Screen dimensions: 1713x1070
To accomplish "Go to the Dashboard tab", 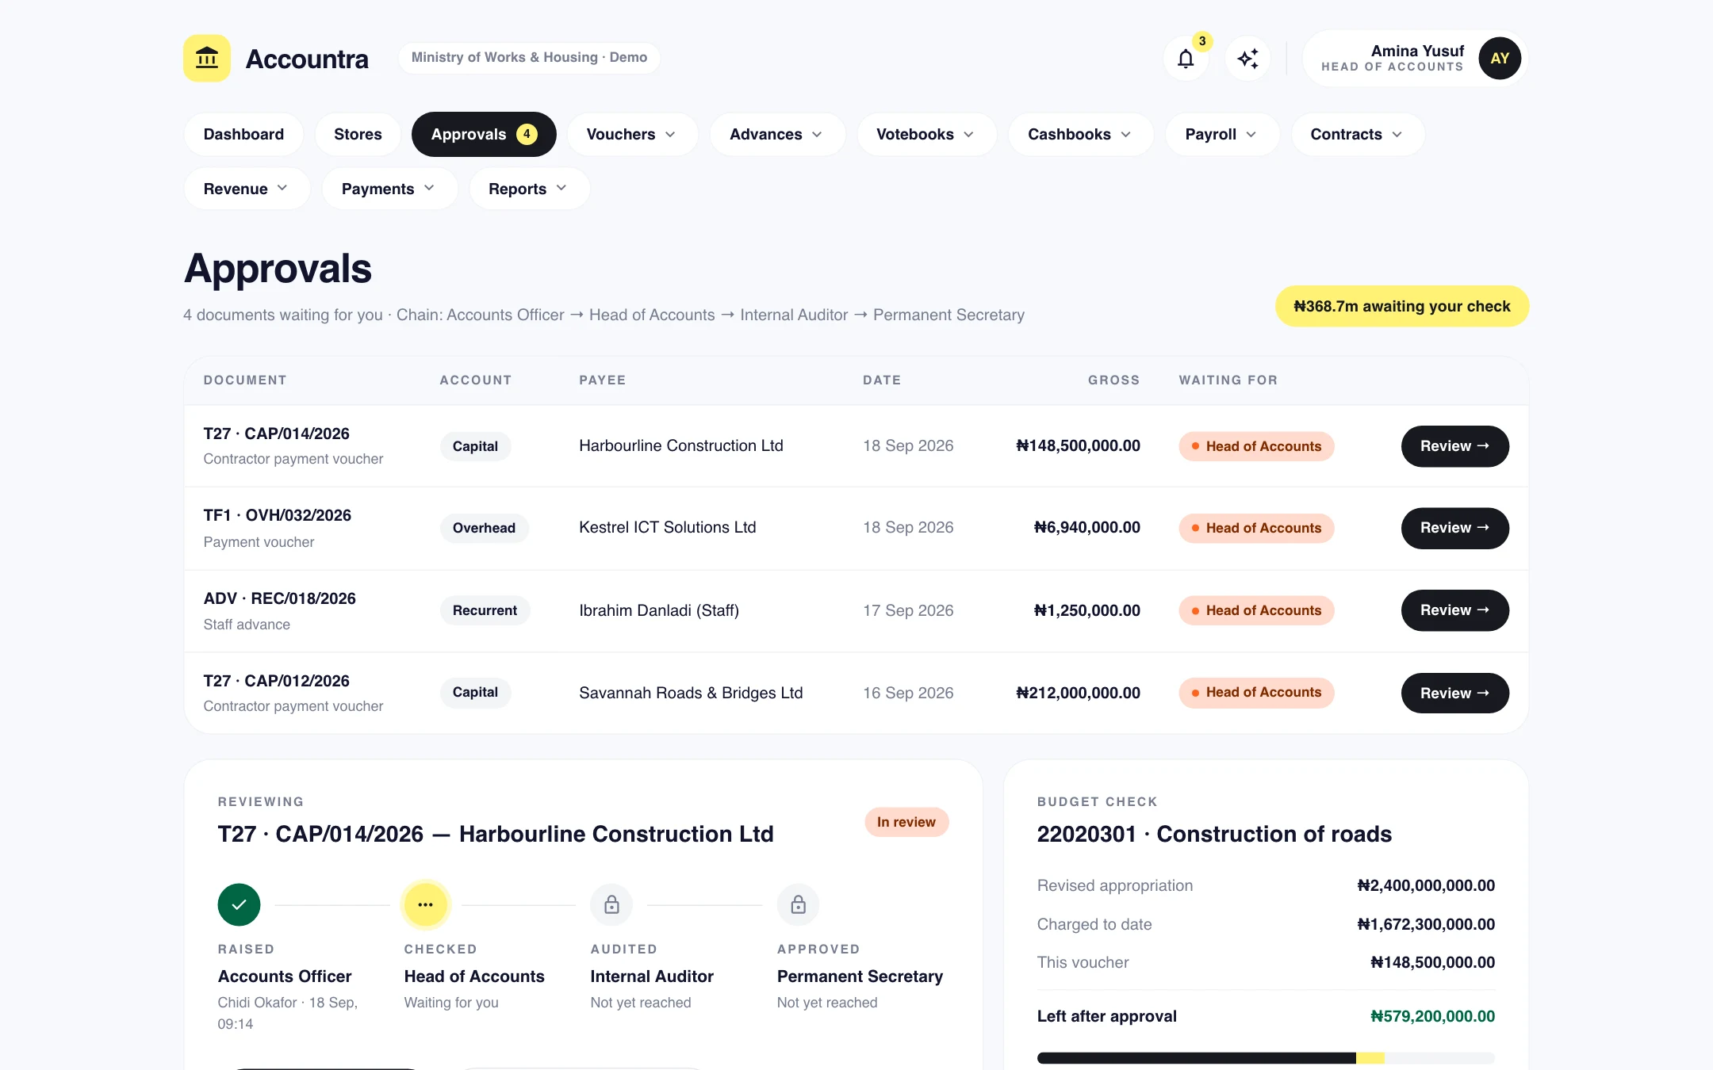I will (243, 134).
